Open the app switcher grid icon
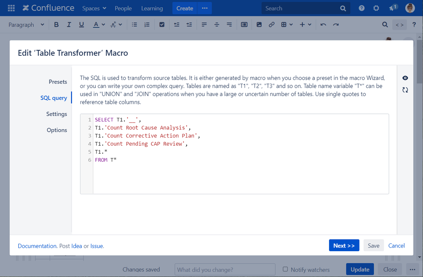 pos(11,8)
